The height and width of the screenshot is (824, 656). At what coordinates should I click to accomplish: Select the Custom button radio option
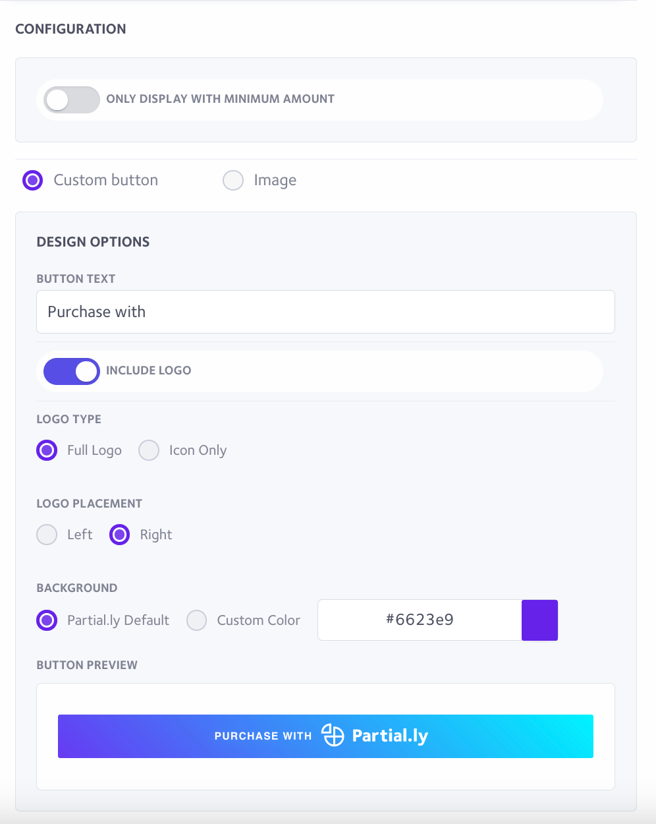coord(32,180)
